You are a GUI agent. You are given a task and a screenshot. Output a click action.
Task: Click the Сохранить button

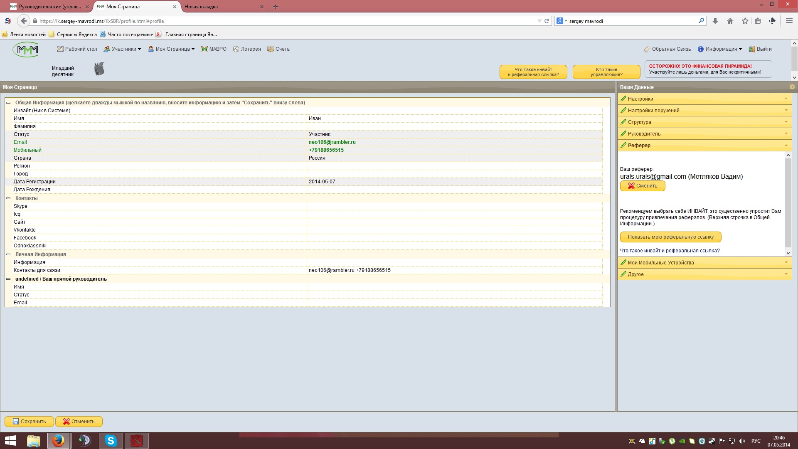(29, 422)
